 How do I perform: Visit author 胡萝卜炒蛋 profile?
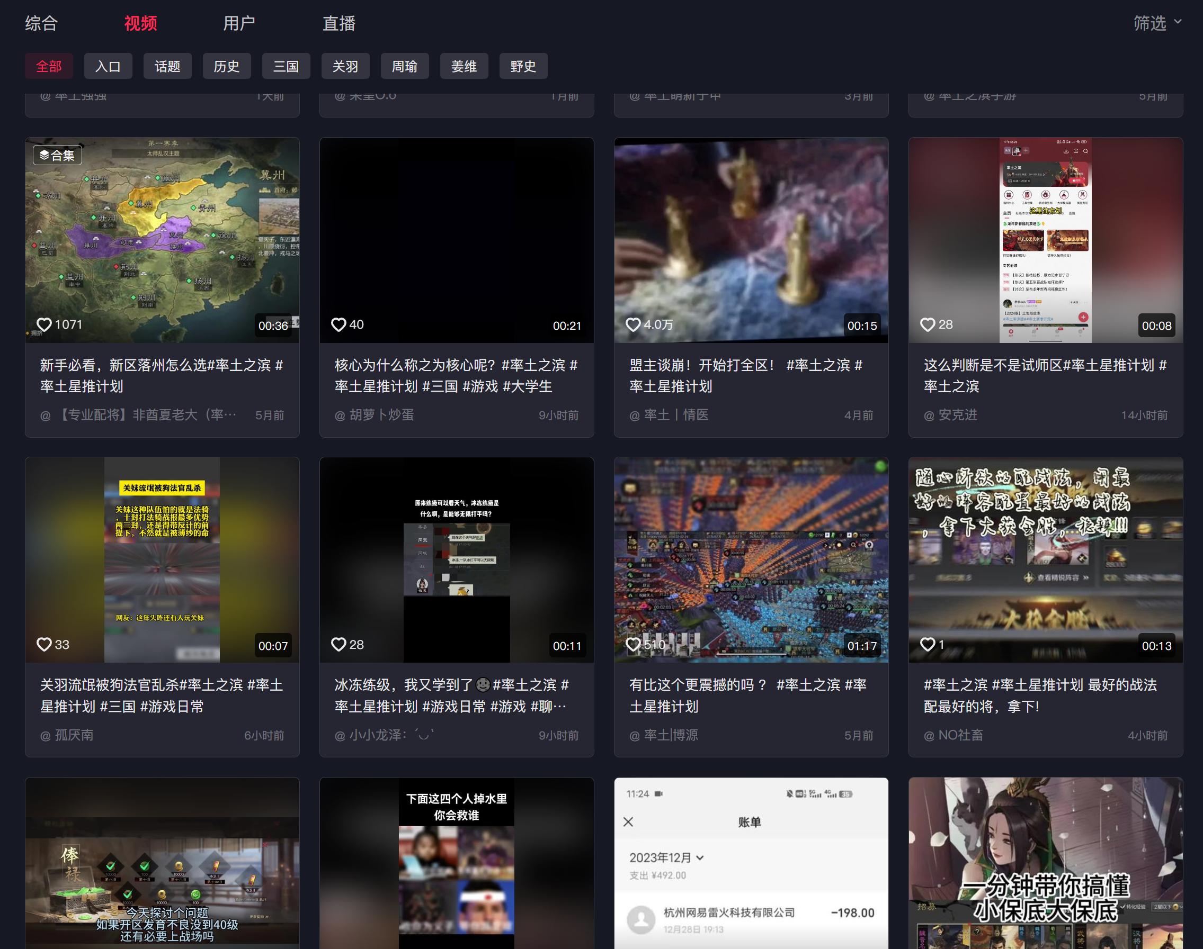click(375, 415)
